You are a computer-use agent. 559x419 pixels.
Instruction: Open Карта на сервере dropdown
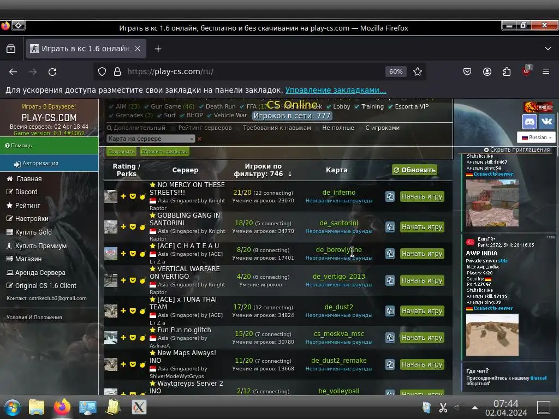point(151,139)
